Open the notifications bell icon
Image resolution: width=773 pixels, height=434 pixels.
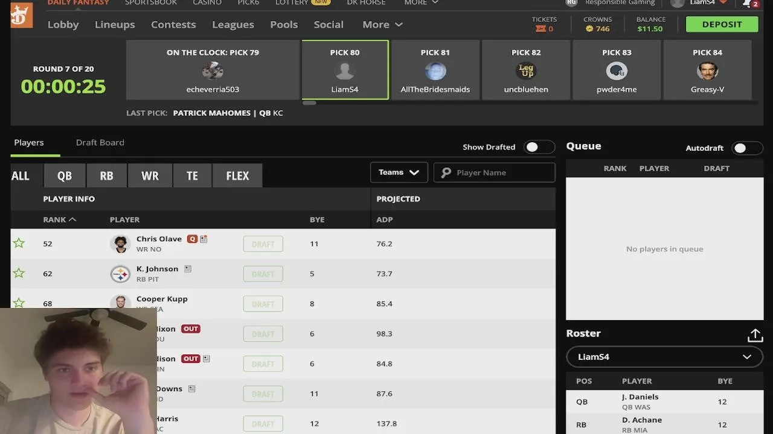pyautogui.click(x=748, y=3)
